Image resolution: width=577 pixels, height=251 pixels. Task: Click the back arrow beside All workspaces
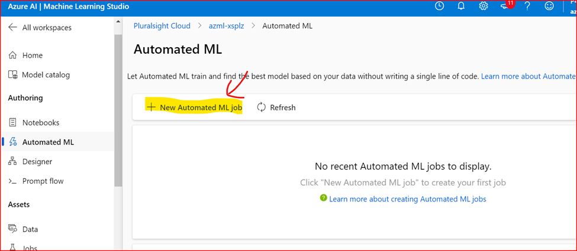click(13, 28)
